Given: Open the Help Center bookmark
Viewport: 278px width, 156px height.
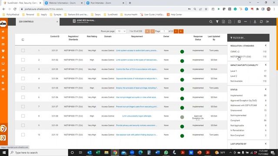Looking at the screenshot, I should 174,14.
